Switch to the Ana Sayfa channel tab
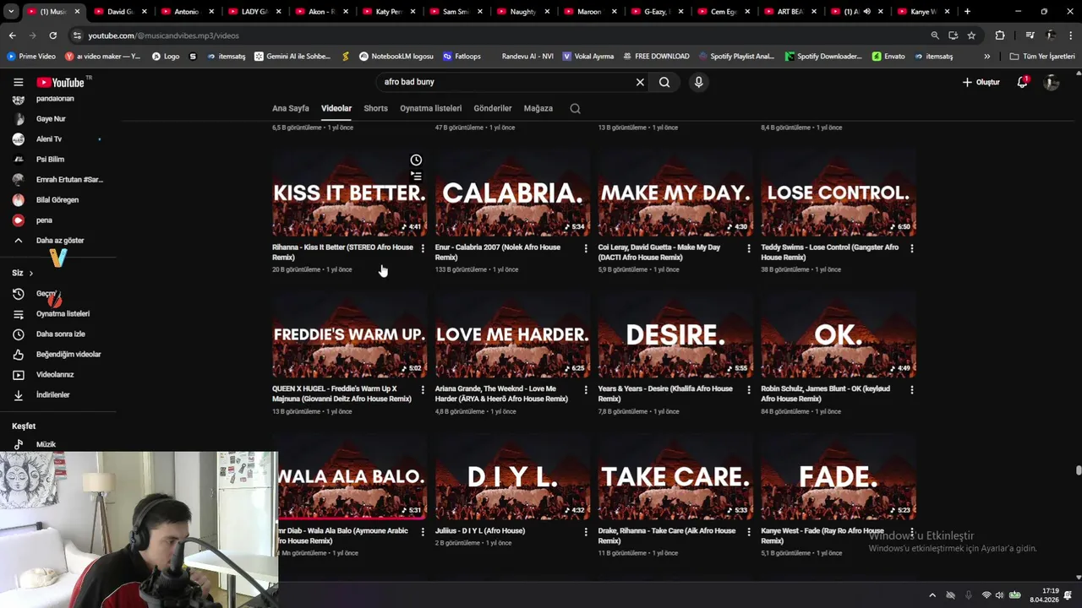 point(291,108)
